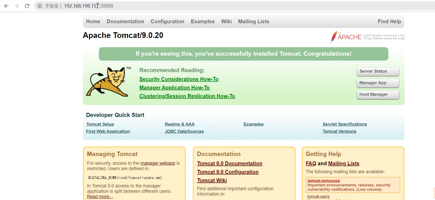This screenshot has height=200, width=435.
Task: Click the browser forward arrow
Action: [17, 6]
